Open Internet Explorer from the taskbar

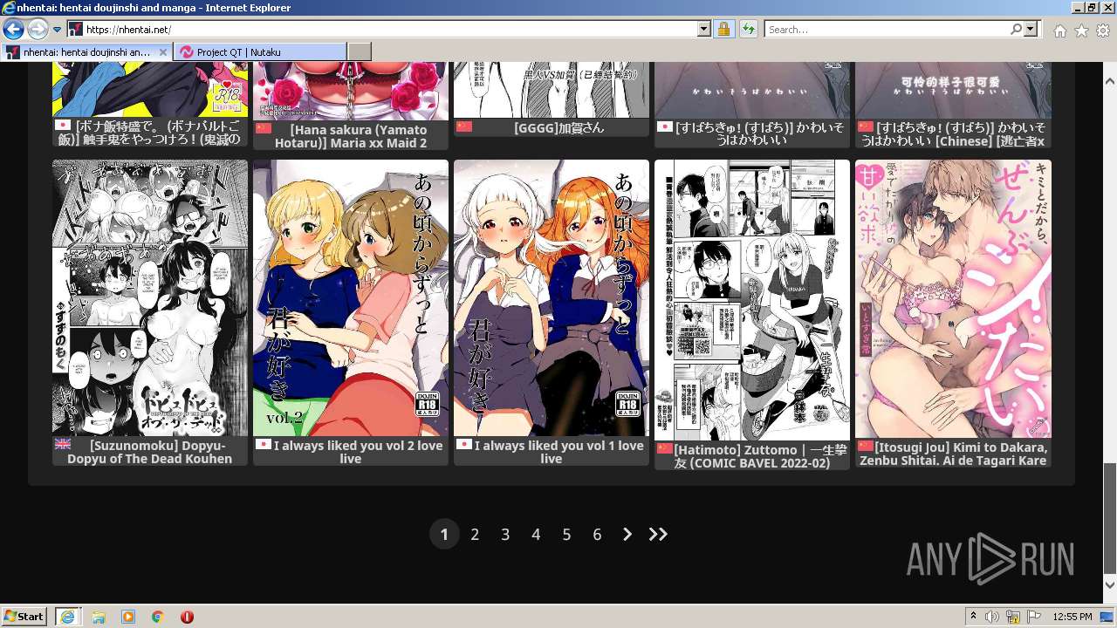(x=67, y=617)
